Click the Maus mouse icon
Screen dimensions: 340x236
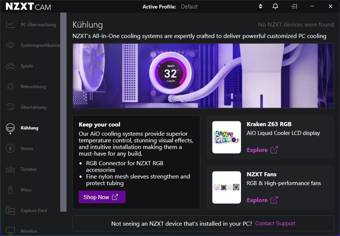point(10,190)
